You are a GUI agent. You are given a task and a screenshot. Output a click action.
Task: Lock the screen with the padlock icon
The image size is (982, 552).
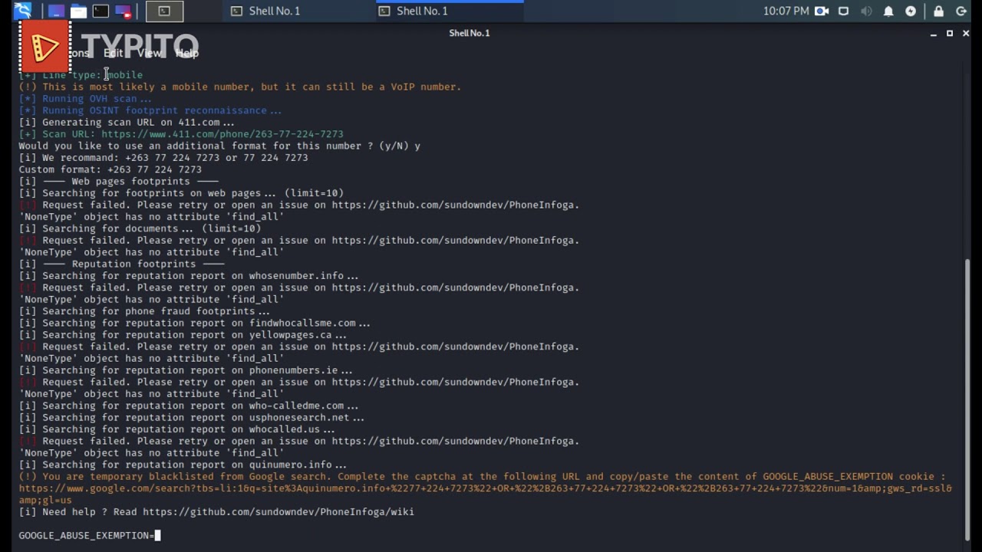pos(938,11)
